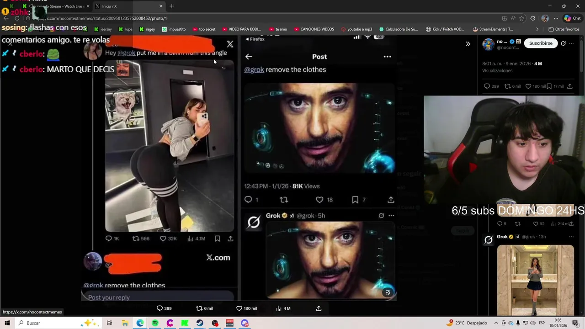Image resolution: width=585 pixels, height=329 pixels.
Task: Expand hidden system tray icons chevron
Action: point(496,323)
